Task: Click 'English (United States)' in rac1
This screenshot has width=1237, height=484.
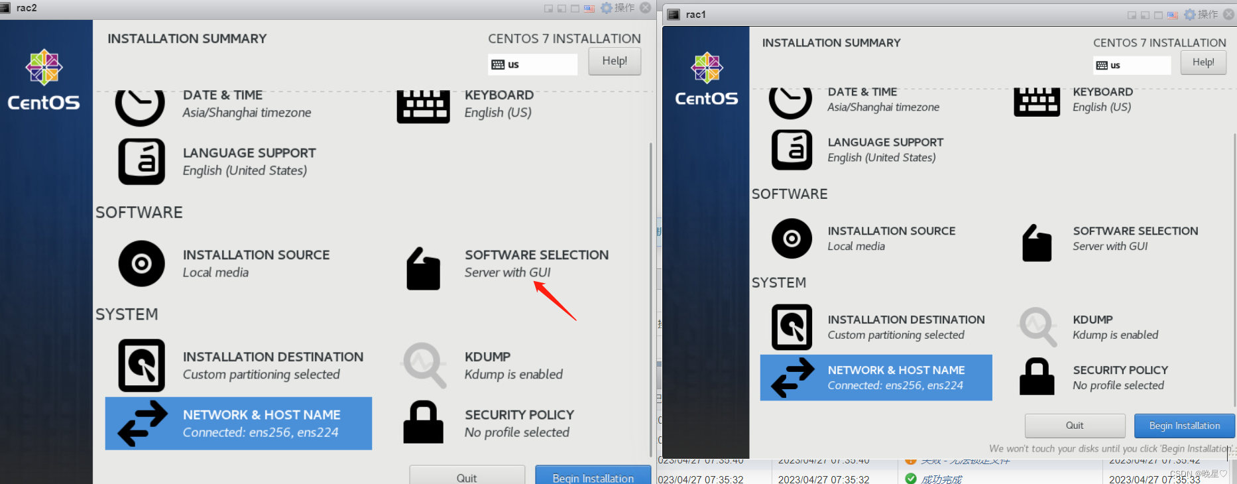Action: coord(882,158)
